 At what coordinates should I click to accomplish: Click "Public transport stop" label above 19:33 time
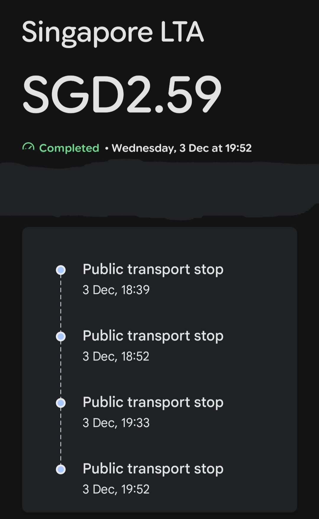pos(153,402)
